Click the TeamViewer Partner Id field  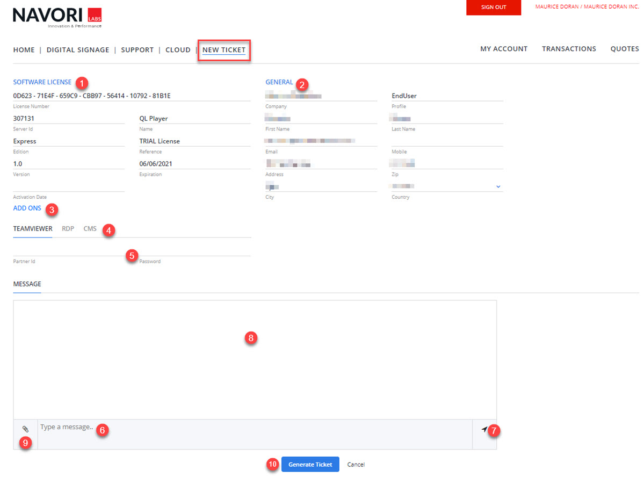[69, 250]
